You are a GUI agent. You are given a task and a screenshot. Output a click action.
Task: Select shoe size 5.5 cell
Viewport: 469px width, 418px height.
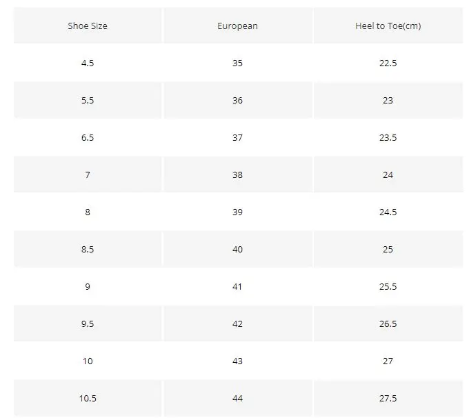tap(88, 100)
